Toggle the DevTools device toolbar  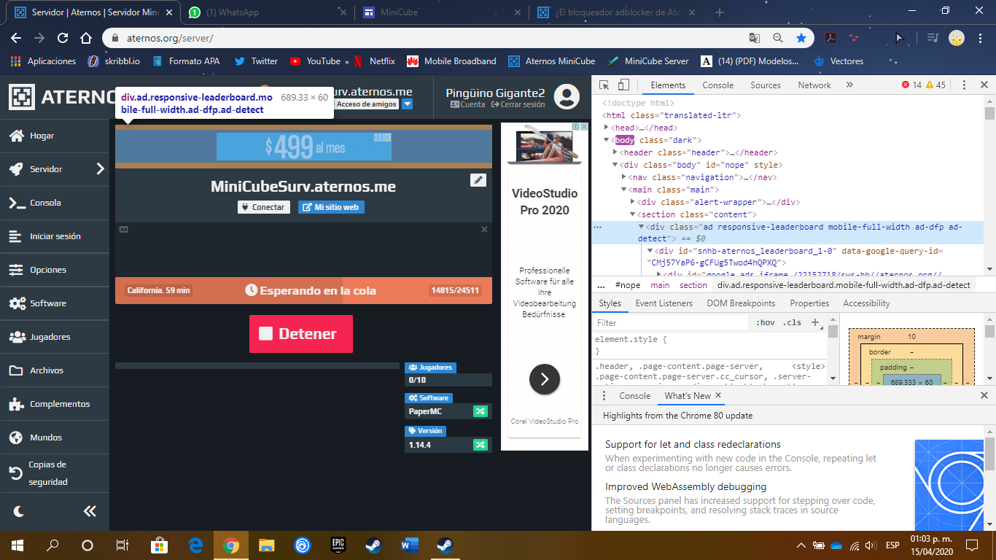click(x=624, y=85)
